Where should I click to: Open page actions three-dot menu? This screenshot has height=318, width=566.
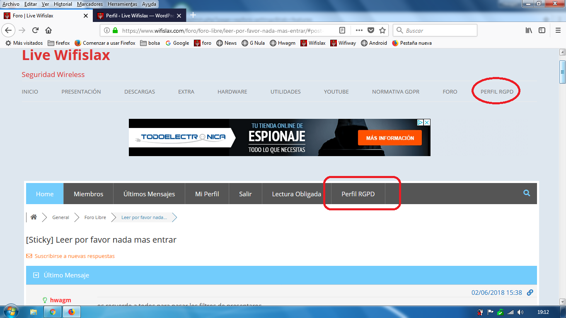pos(359,30)
